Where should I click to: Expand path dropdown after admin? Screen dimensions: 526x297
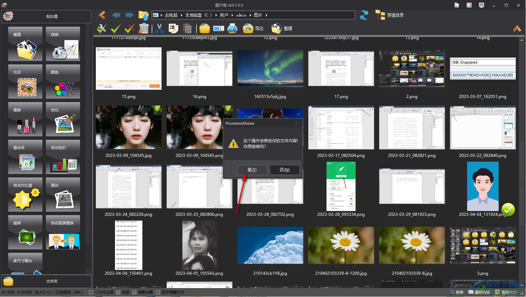click(x=250, y=15)
